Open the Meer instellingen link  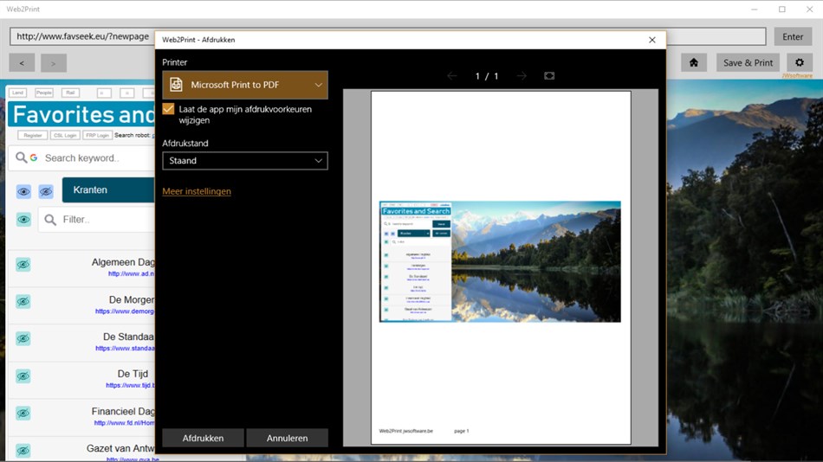(197, 191)
